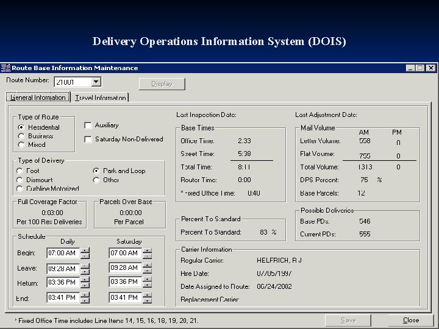Select the Other delivery type
Image resolution: width=439 pixels, height=329 pixels.
(x=96, y=180)
